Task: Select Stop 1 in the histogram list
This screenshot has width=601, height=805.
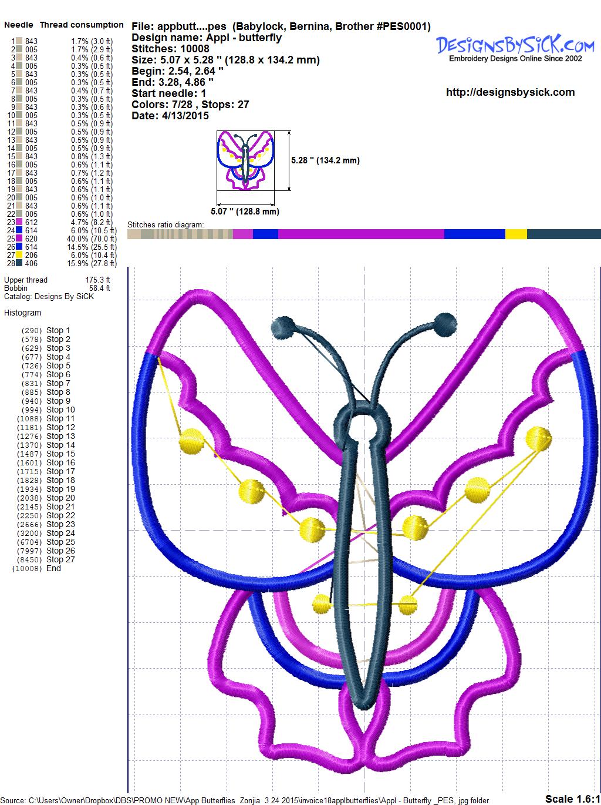Action: [x=58, y=330]
